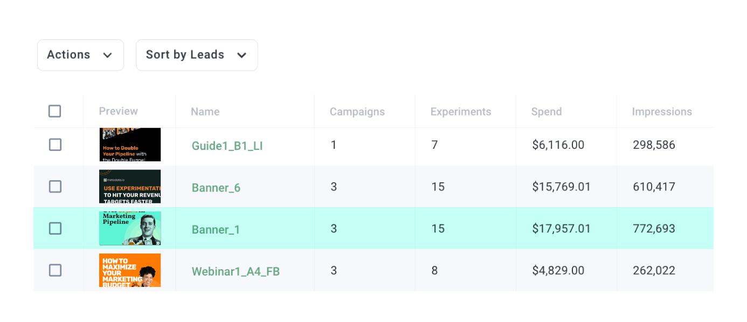This screenshot has width=747, height=322.
Task: Click the Impressions column header
Action: pyautogui.click(x=661, y=112)
